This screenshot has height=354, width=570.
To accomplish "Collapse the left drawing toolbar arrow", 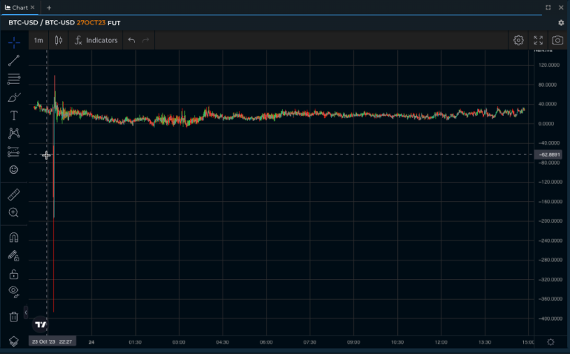I will [x=26, y=312].
